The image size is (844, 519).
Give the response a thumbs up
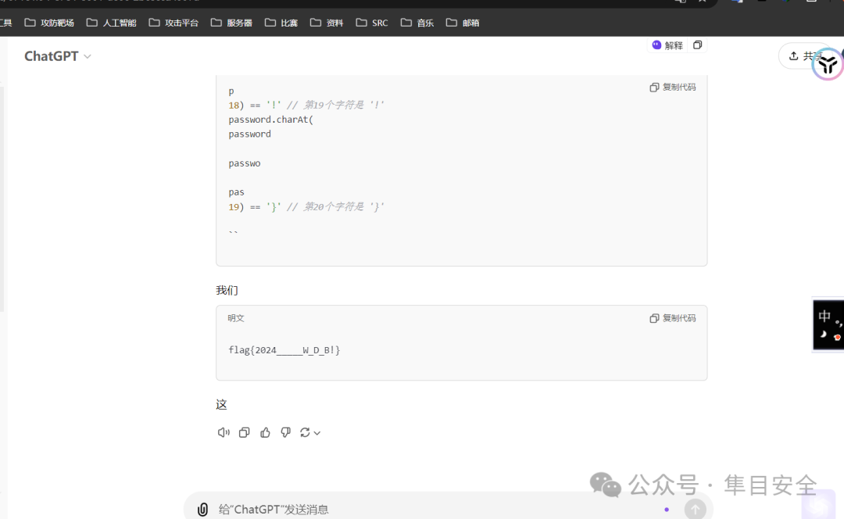[x=265, y=432]
